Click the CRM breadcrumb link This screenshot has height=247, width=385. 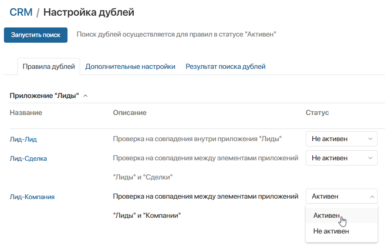21,12
